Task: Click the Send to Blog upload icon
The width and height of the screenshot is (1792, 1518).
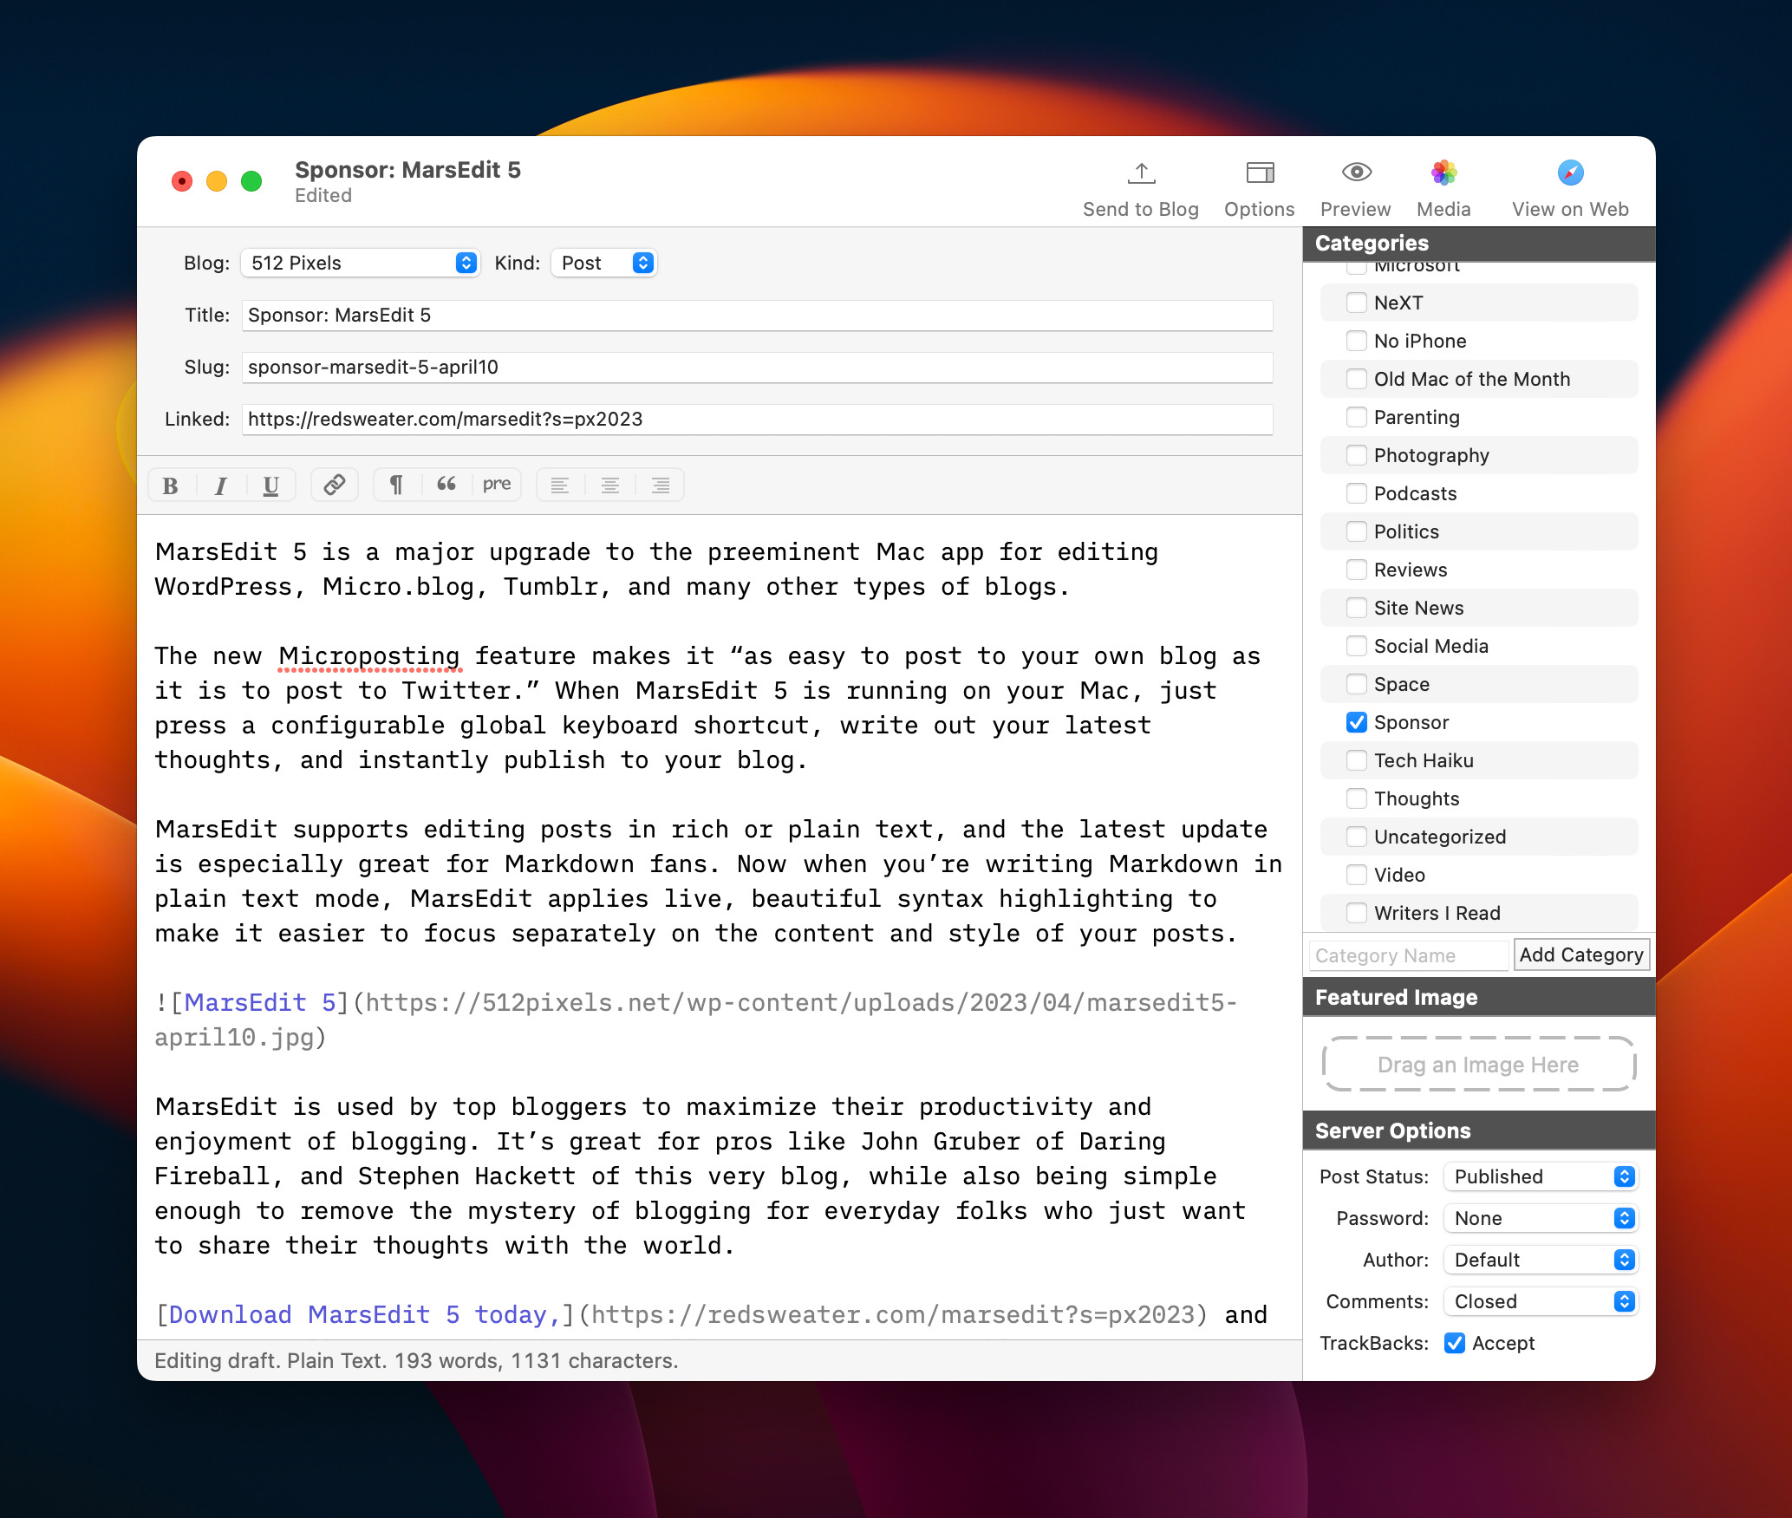Action: click(x=1141, y=173)
